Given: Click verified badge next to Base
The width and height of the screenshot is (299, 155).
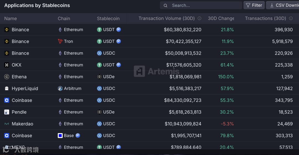Looking at the screenshot, I should point(78,136).
